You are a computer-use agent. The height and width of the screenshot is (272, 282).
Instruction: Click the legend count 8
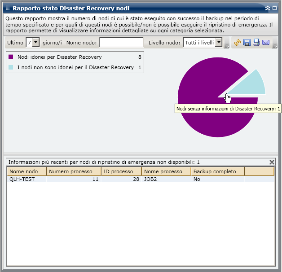tap(140, 57)
